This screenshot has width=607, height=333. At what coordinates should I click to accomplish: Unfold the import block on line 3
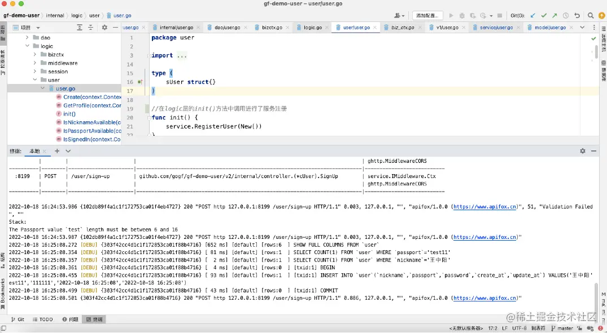point(149,56)
